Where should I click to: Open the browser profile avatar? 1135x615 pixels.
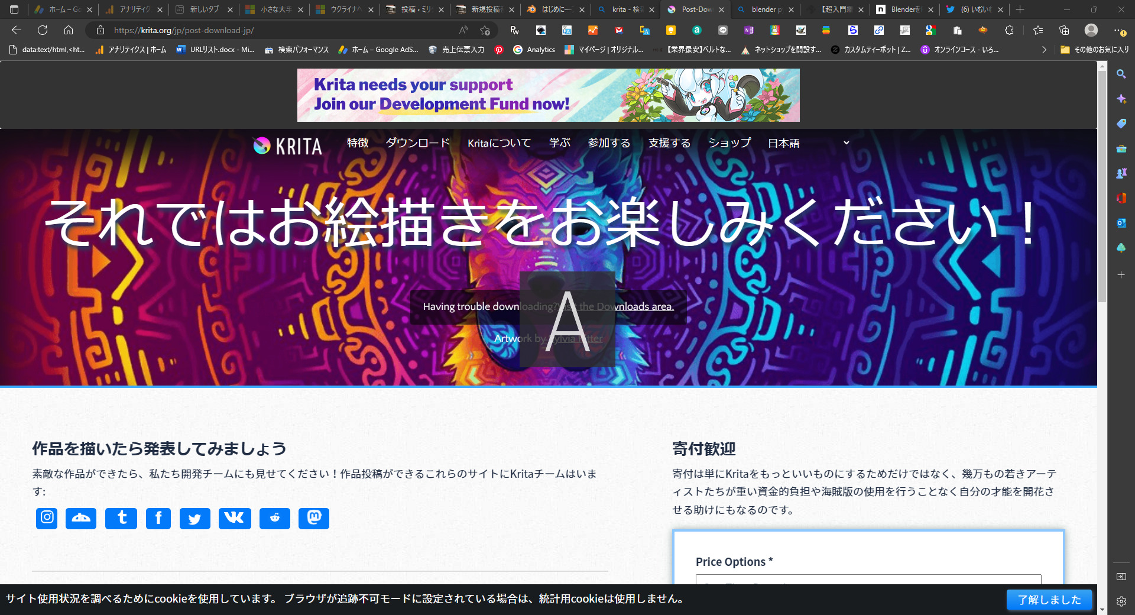1091,30
